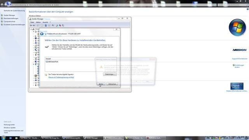Click the Datenträger... button
The width and height of the screenshot is (249, 140).
click(110, 74)
